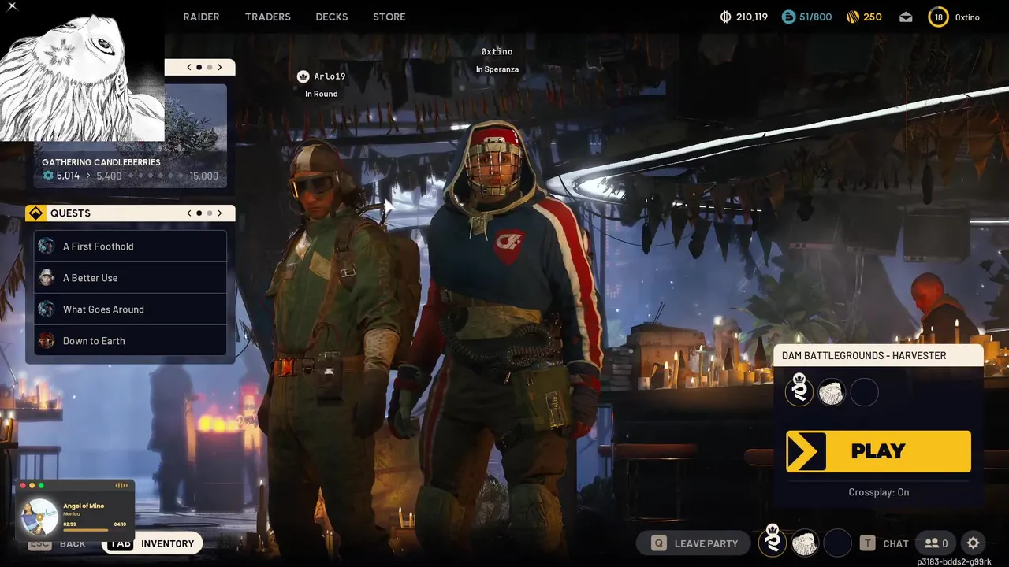Screen dimensions: 1009x567
Task: Open the friends list icon showing 0
Action: (936, 543)
